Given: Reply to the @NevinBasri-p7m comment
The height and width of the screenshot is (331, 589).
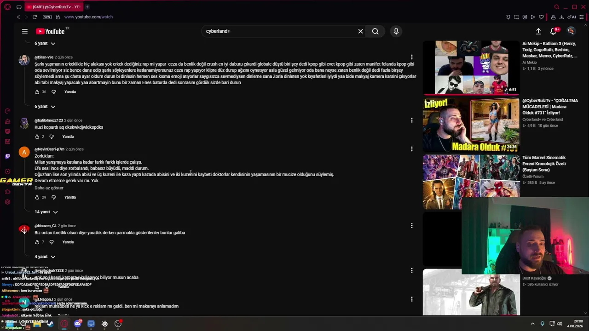Looking at the screenshot, I should (70, 197).
